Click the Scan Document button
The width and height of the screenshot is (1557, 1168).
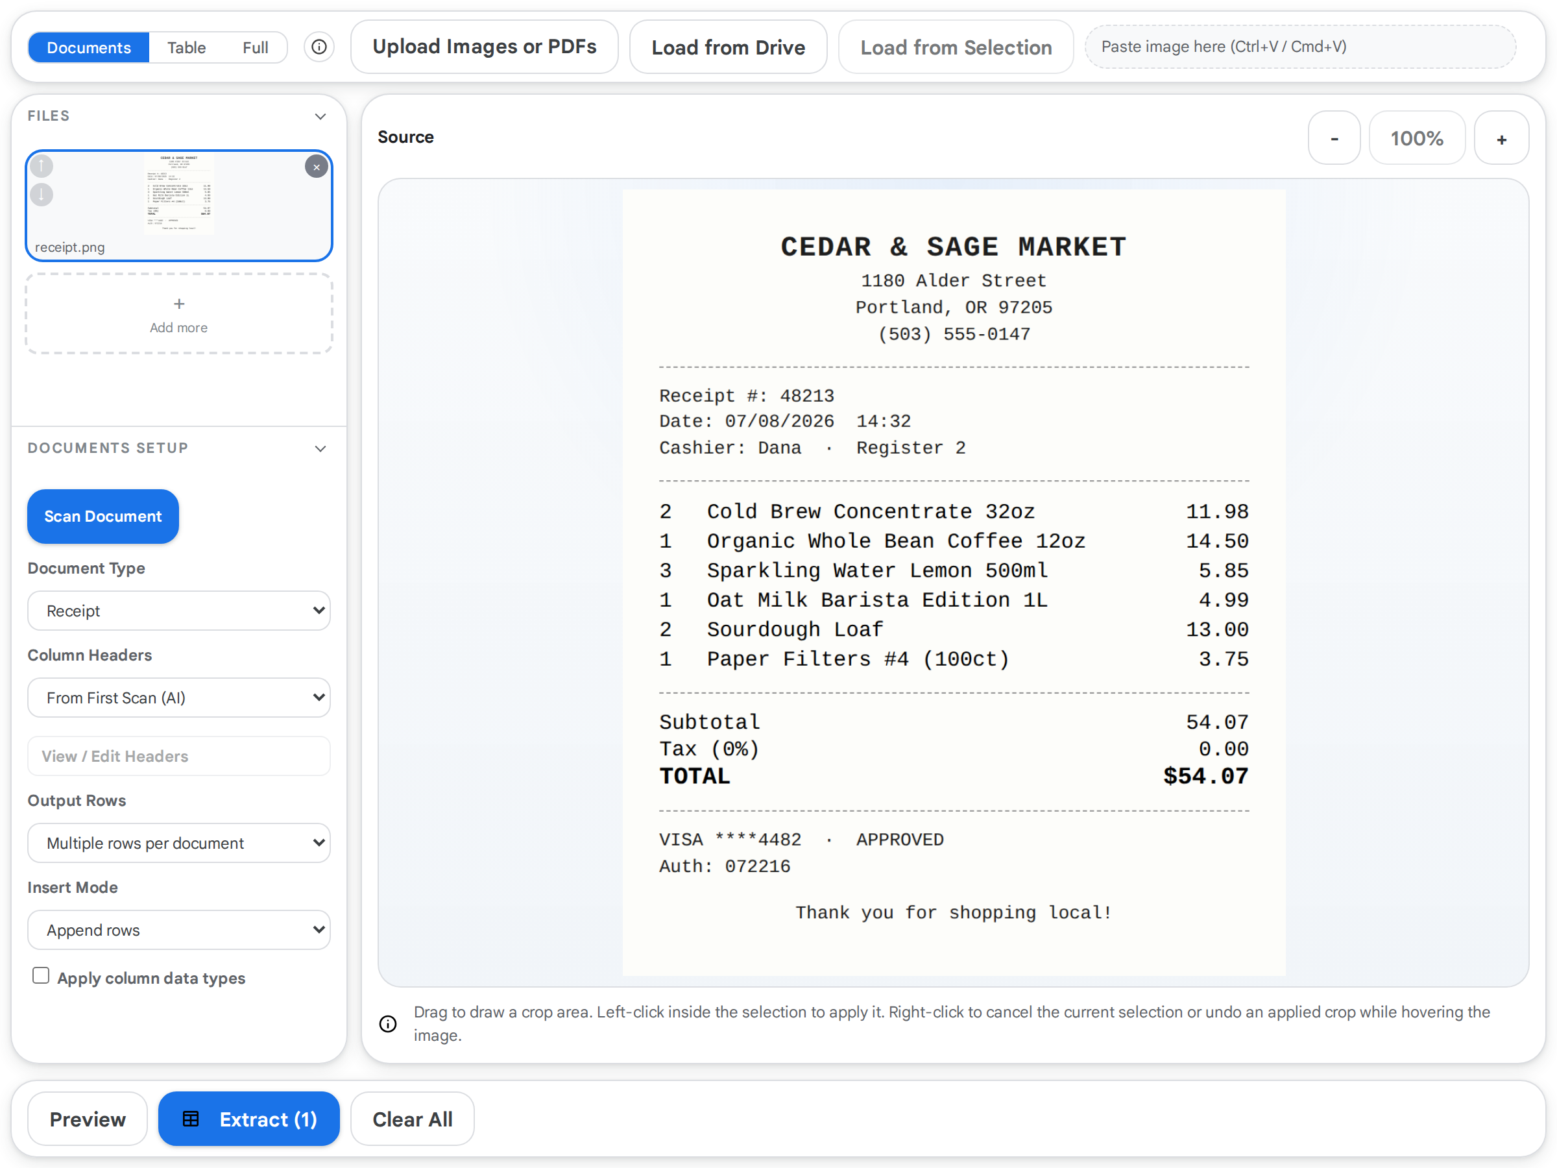(103, 516)
